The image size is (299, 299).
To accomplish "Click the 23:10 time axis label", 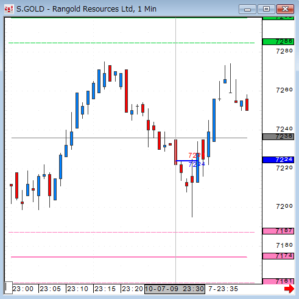I will pos(78,289).
